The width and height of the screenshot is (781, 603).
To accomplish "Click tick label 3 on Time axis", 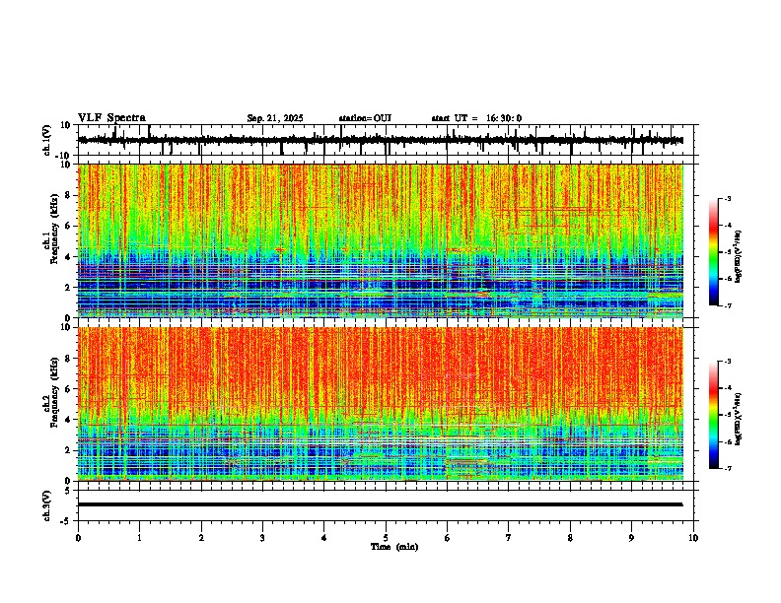I will coord(262,538).
